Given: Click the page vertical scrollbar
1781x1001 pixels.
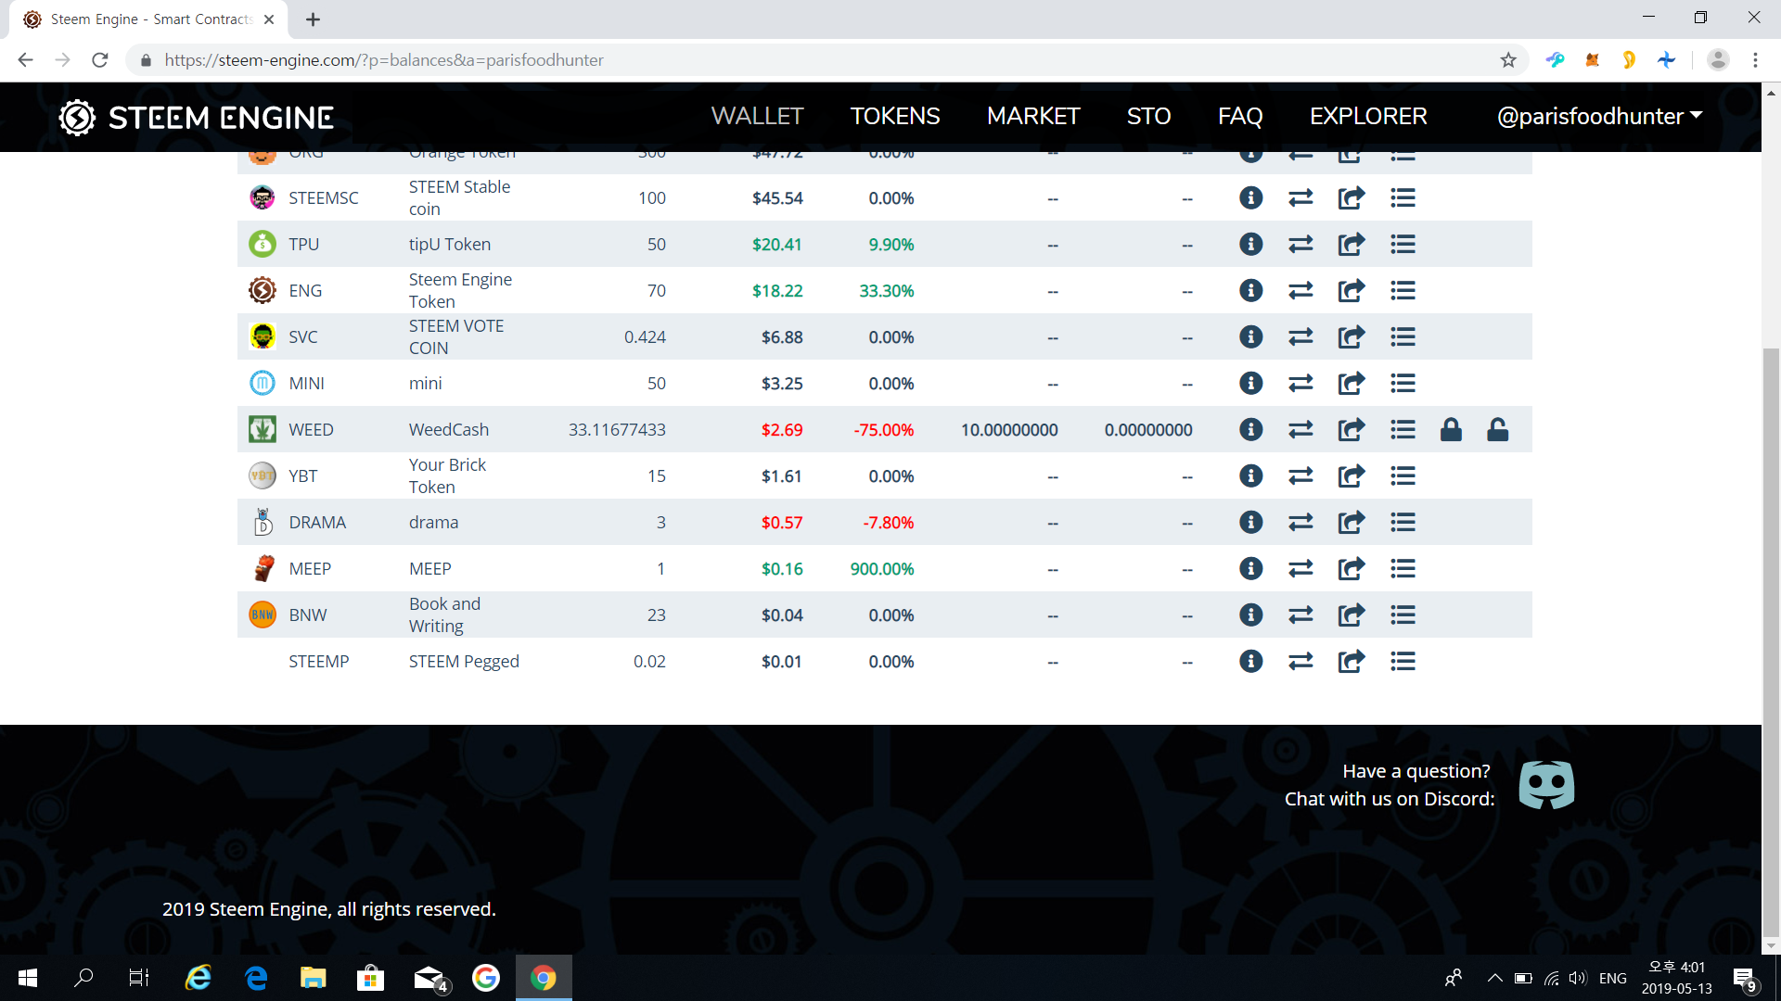Looking at the screenshot, I should pos(1771,641).
